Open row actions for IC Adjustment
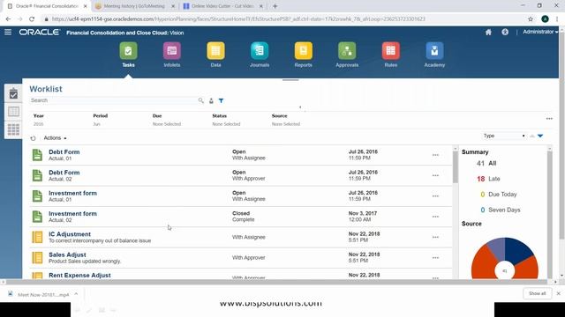The image size is (565, 317). click(x=435, y=237)
